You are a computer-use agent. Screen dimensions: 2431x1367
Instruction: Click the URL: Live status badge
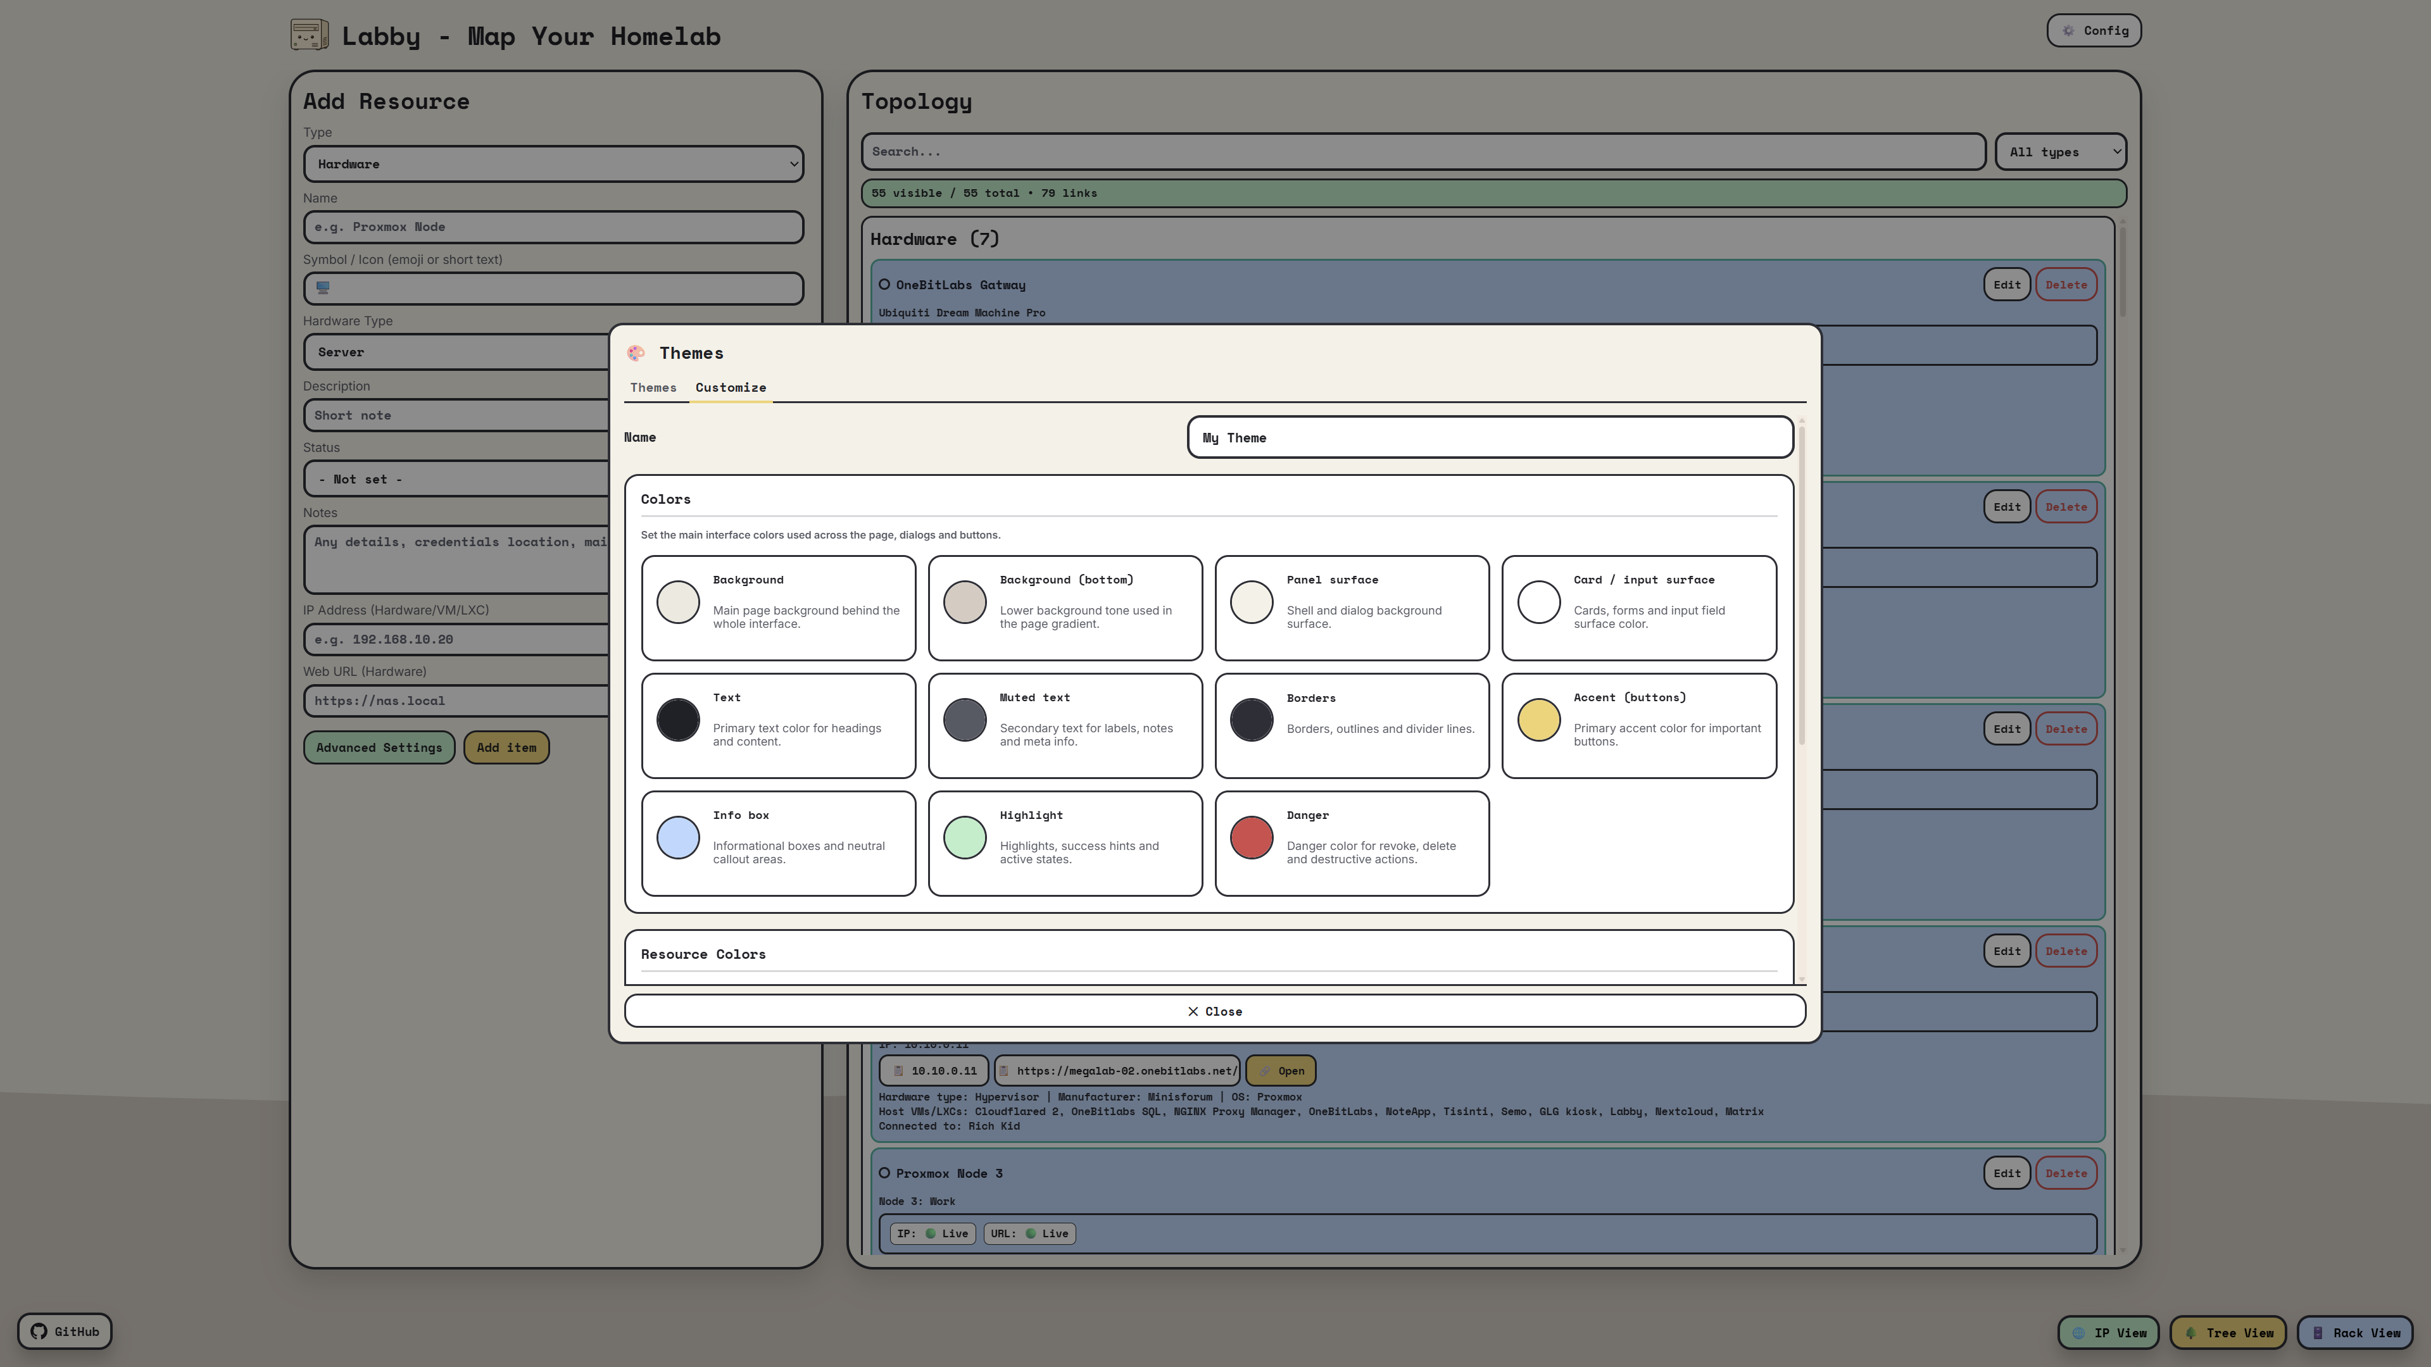coord(1029,1233)
